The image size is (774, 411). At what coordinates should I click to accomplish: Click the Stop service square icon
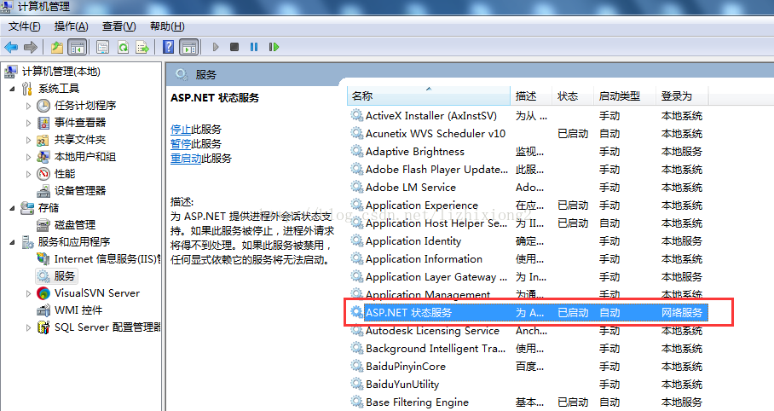click(234, 47)
